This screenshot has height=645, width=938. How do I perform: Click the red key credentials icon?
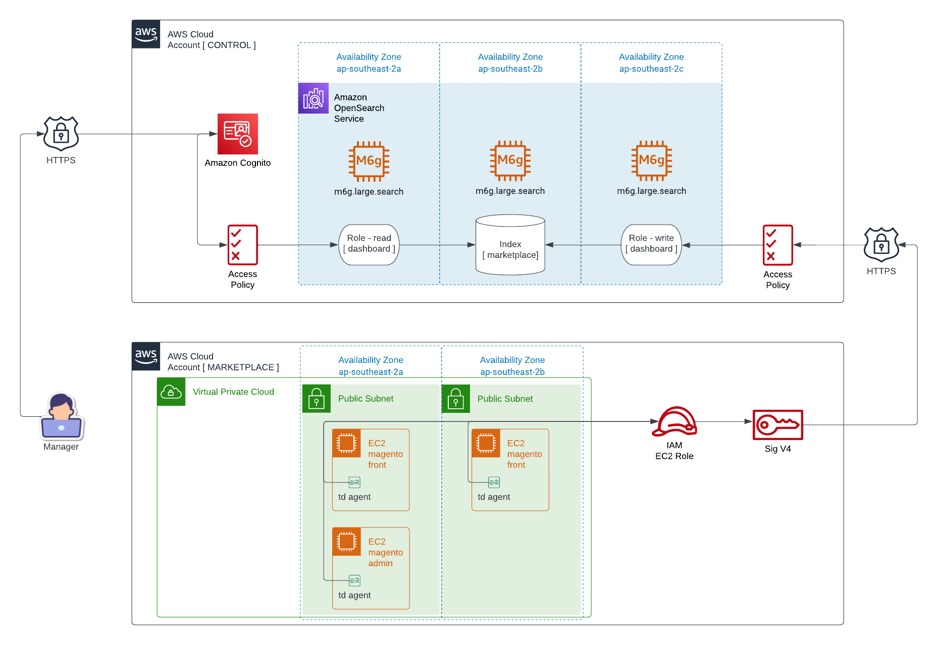tap(777, 424)
